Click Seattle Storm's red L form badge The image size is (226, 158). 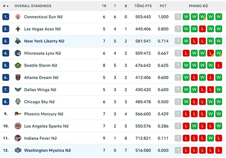coord(218,65)
